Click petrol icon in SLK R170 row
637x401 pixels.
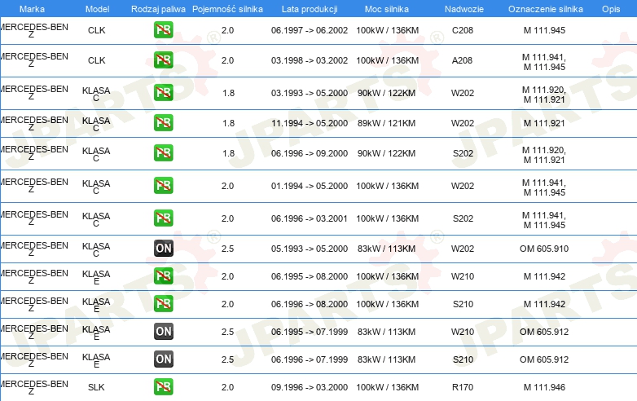163,387
